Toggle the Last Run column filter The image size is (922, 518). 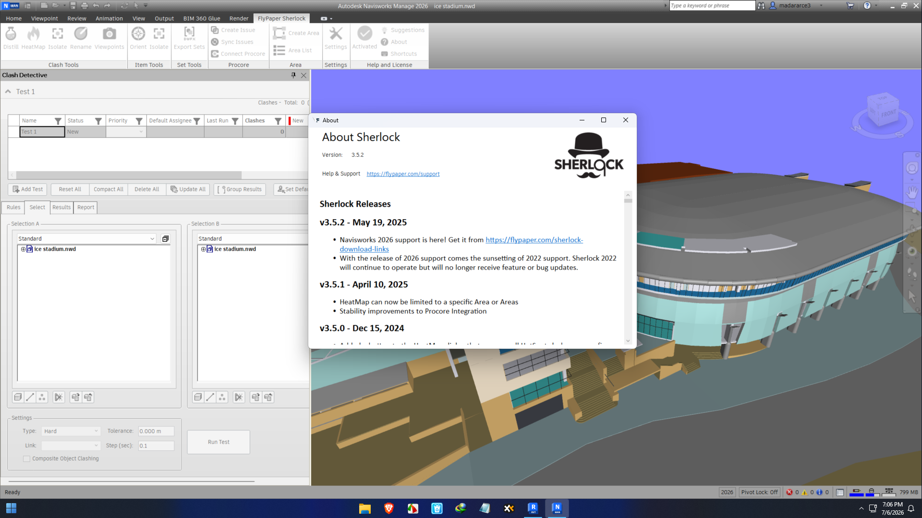235,121
